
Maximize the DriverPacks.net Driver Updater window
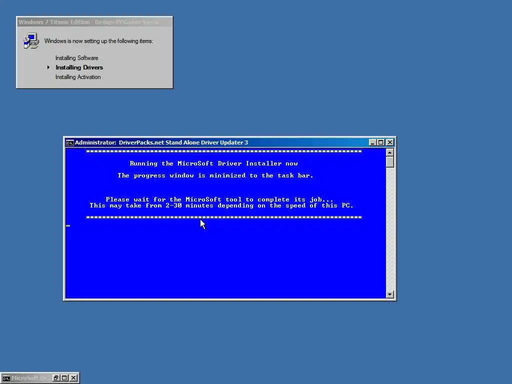[x=380, y=142]
